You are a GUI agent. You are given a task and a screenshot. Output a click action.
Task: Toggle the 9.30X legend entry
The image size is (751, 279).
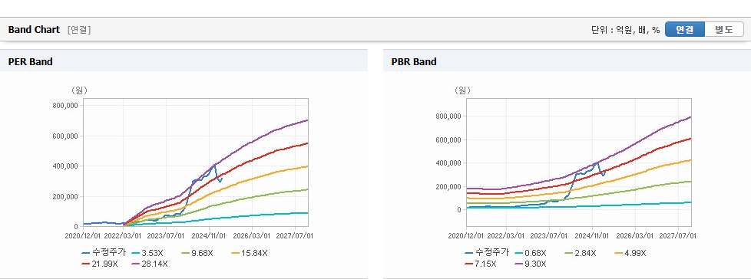click(x=530, y=264)
